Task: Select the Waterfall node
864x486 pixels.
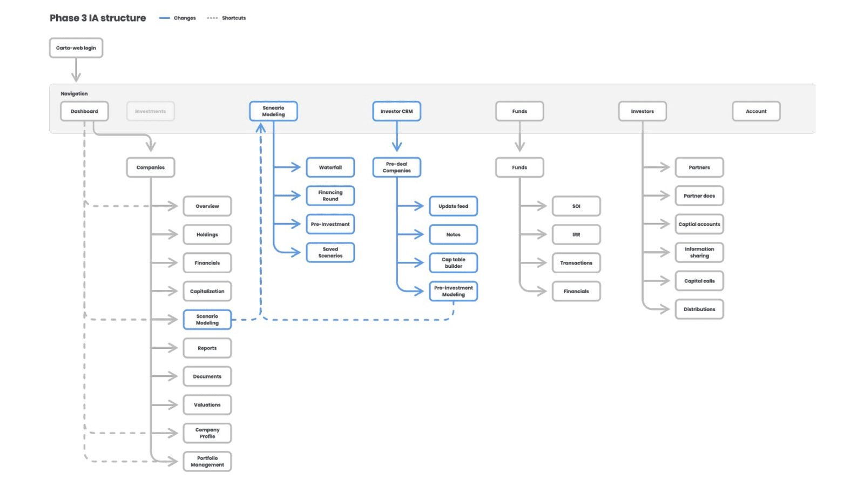Action: 330,167
